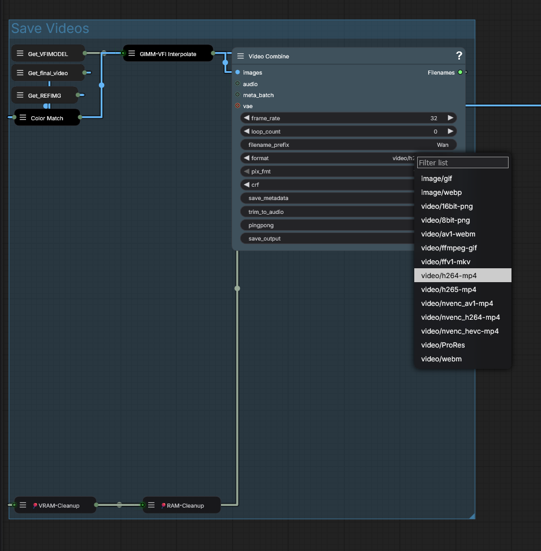This screenshot has height=551, width=541.
Task: Click the frame_rate value 32
Action: tap(434, 118)
